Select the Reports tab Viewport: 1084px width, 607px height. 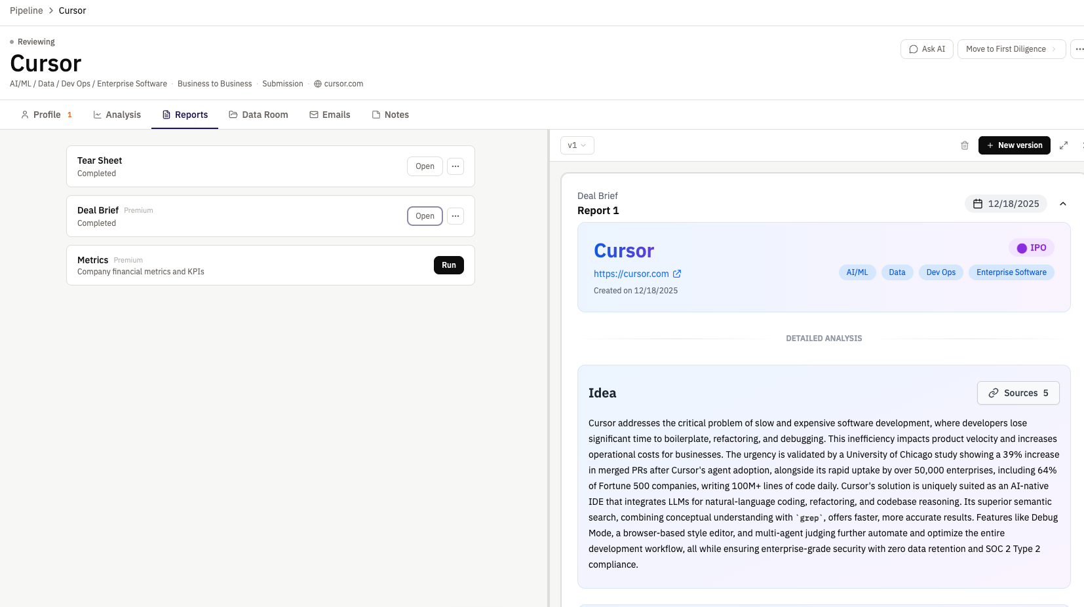185,115
